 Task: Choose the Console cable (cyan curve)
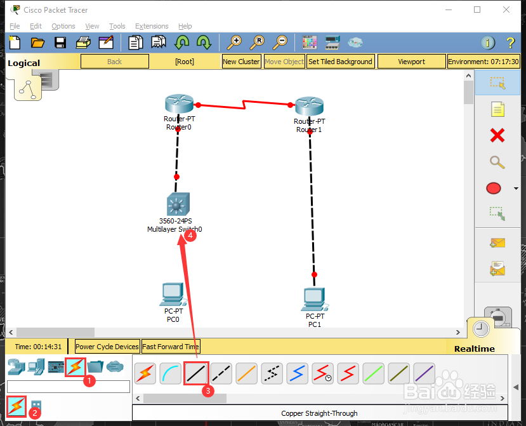[171, 373]
